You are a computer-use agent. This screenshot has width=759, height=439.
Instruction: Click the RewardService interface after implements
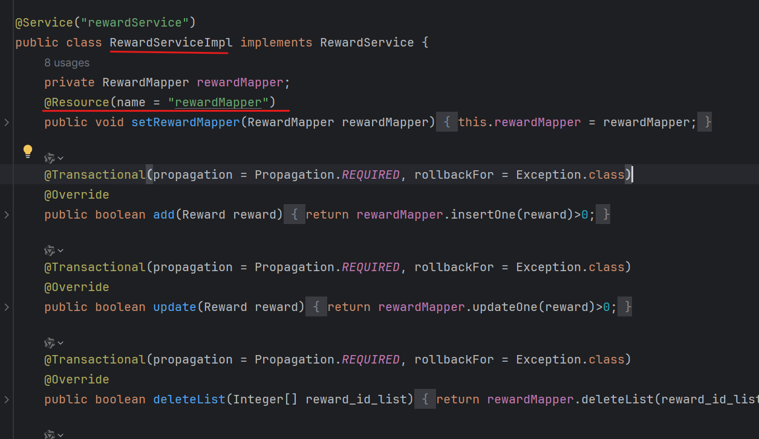pos(366,43)
